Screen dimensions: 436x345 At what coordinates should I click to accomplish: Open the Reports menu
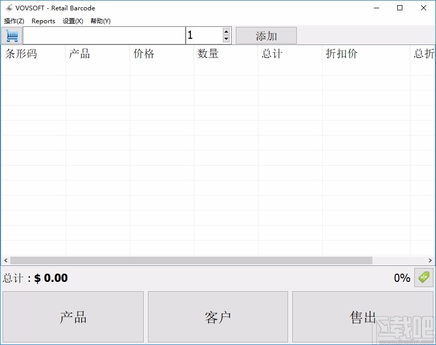(x=43, y=21)
